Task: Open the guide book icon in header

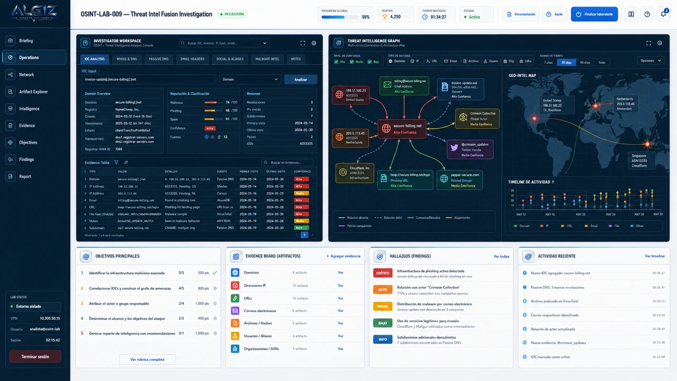Action: [x=631, y=14]
